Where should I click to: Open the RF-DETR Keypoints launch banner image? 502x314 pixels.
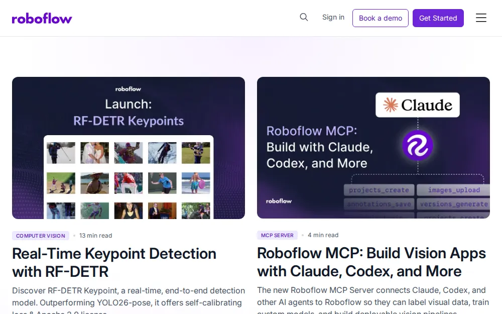[x=129, y=148]
